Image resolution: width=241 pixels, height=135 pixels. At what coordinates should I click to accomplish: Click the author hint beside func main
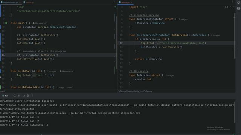tap(40, 23)
